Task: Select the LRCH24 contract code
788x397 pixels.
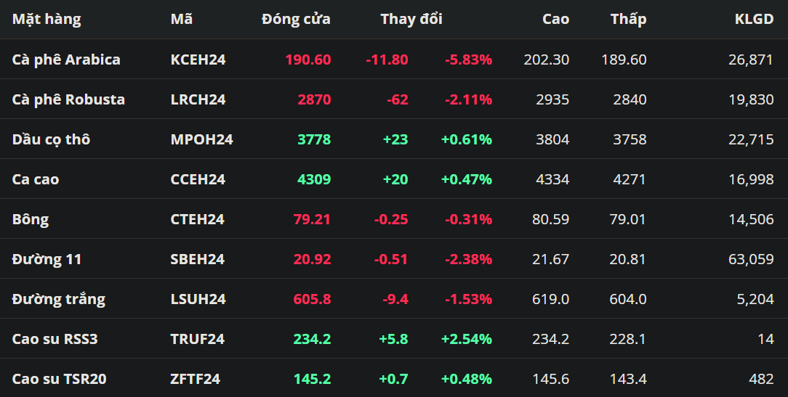Action: pos(198,99)
